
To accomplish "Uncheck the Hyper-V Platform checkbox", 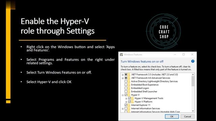I will click(130, 102).
